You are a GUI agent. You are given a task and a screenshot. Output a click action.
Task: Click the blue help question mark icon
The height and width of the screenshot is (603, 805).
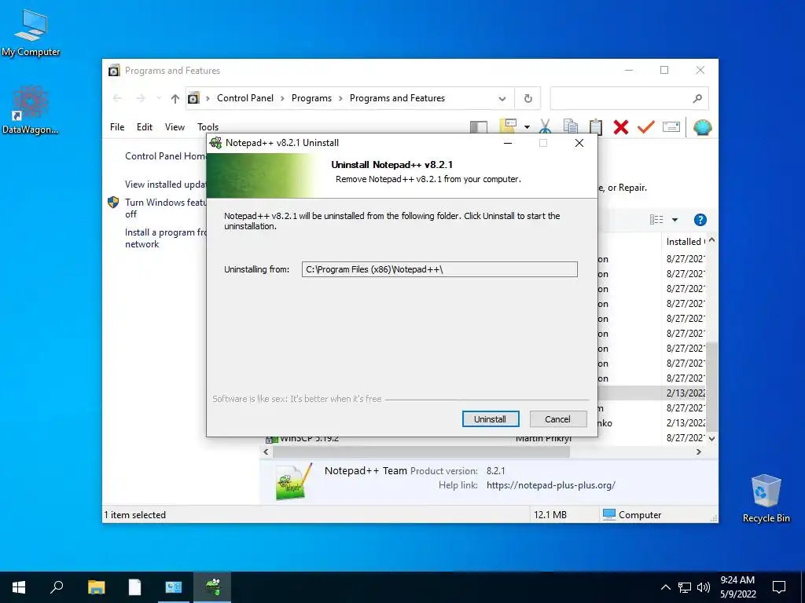click(700, 220)
